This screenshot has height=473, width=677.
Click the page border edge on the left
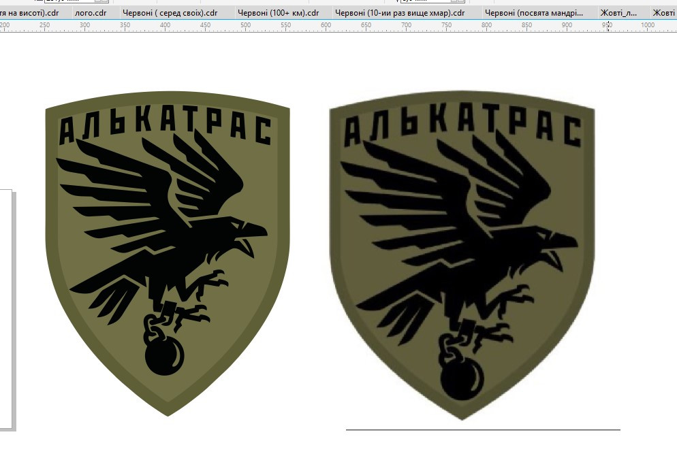coord(14,311)
